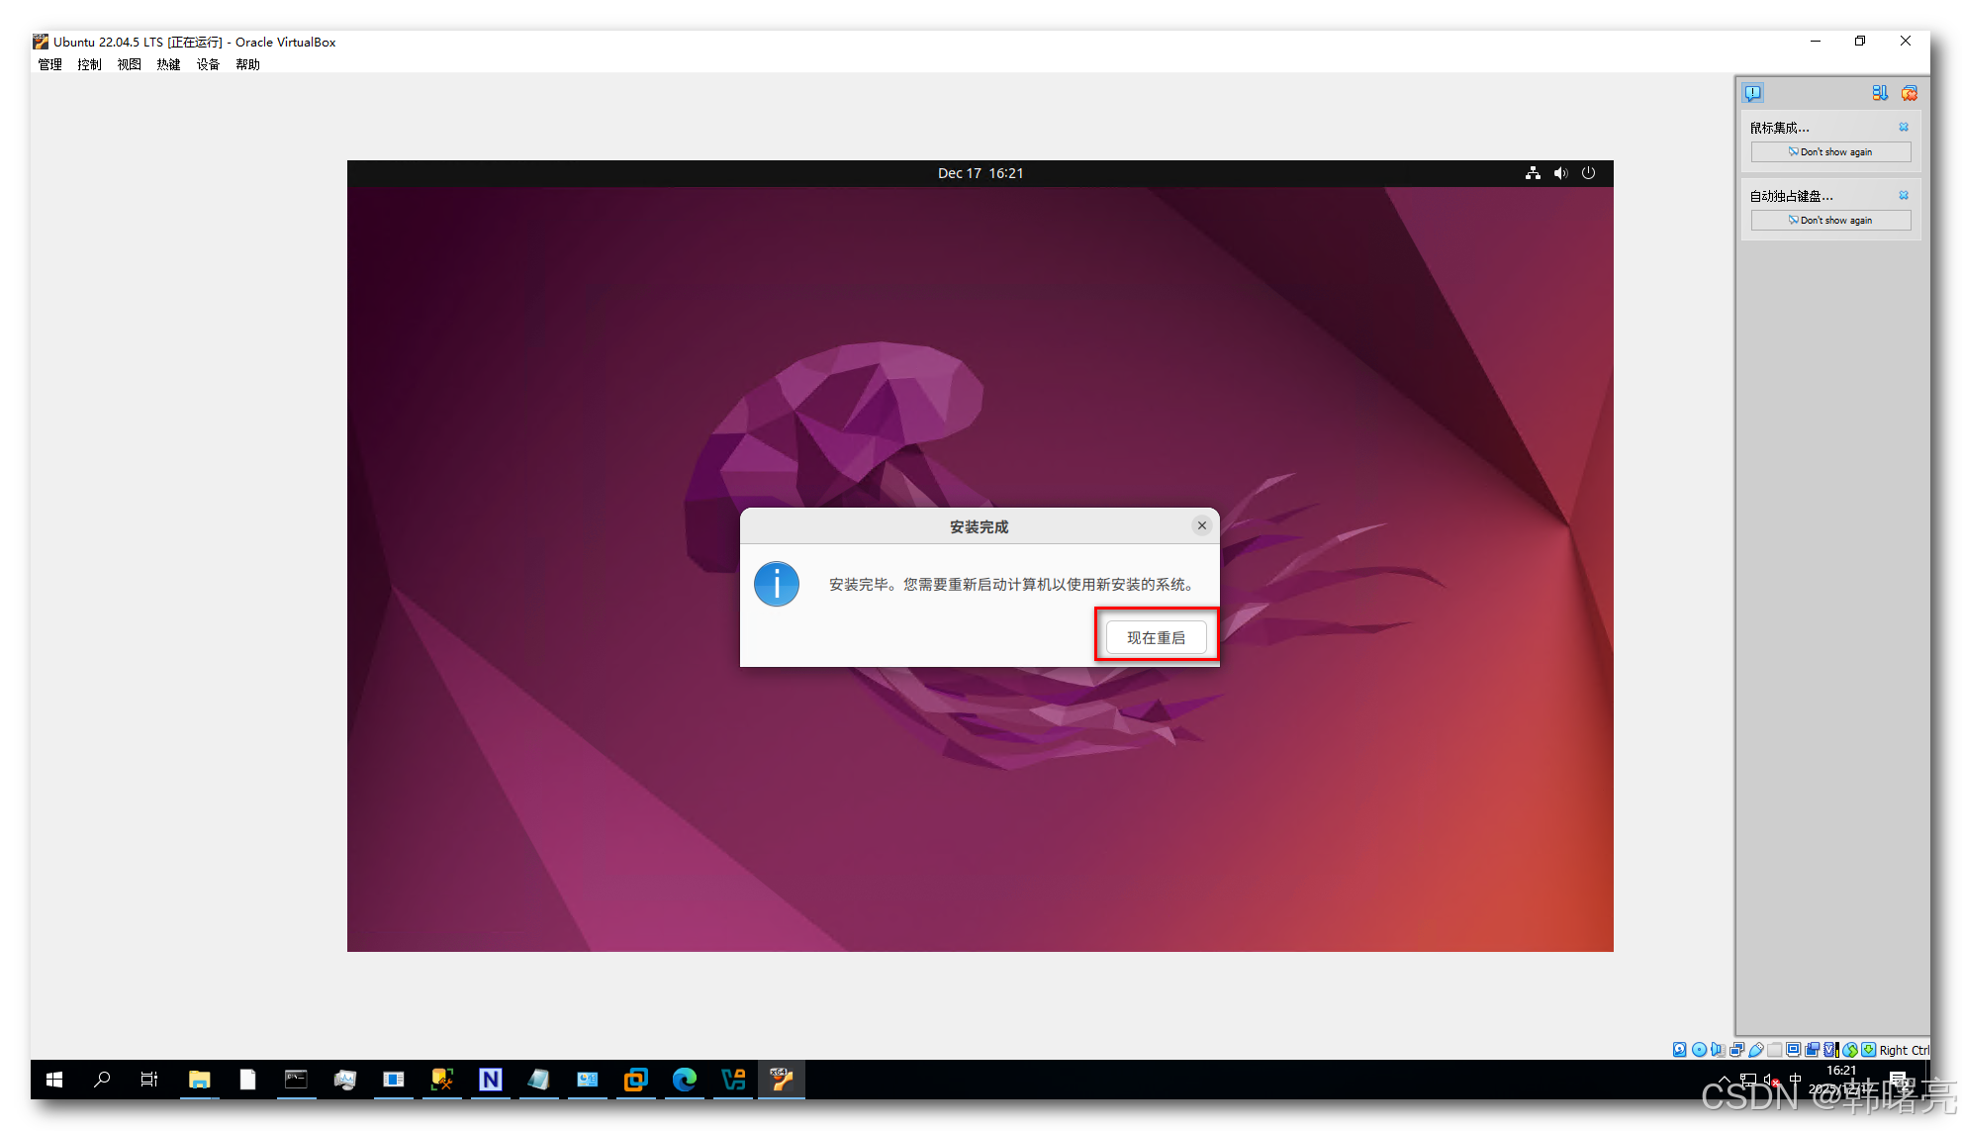Click Don't show again under 鼠标集成
The image size is (1962, 1131).
pos(1830,151)
